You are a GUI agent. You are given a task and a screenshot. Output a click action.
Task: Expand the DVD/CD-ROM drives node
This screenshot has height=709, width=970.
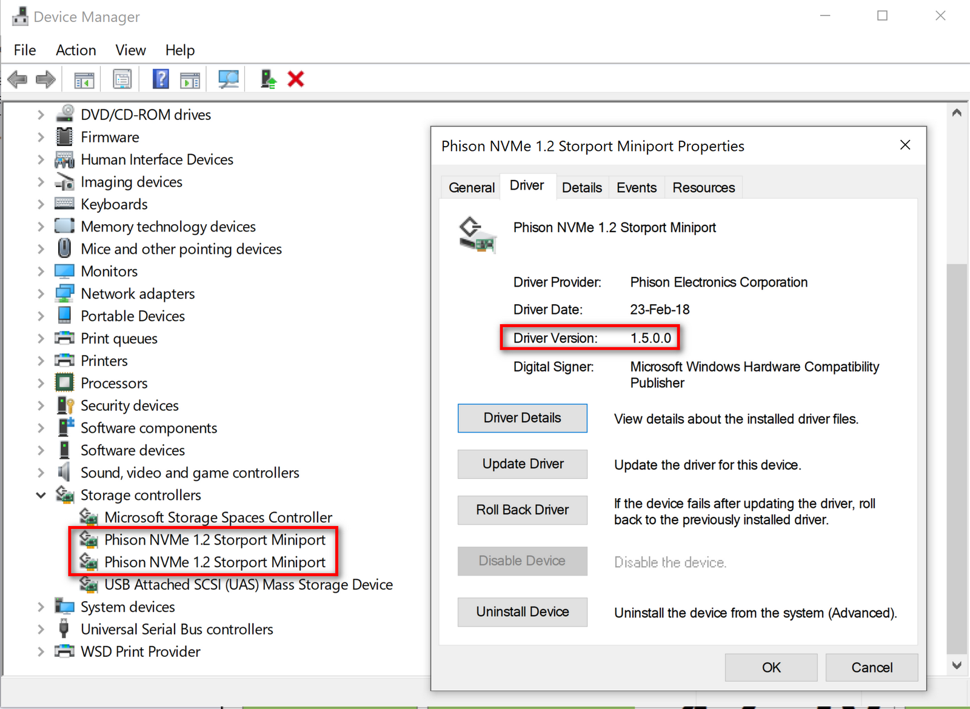pos(41,115)
